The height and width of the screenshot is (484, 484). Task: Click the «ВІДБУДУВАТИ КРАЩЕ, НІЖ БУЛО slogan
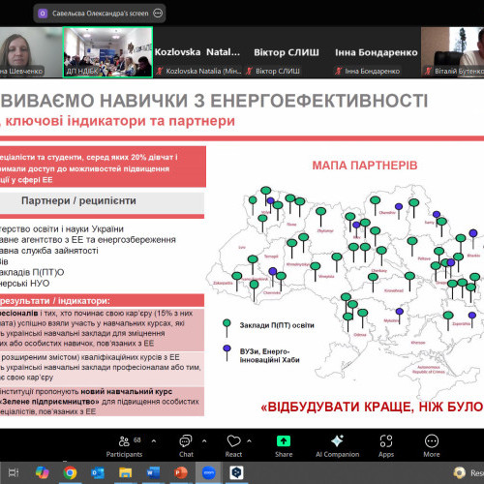click(373, 407)
